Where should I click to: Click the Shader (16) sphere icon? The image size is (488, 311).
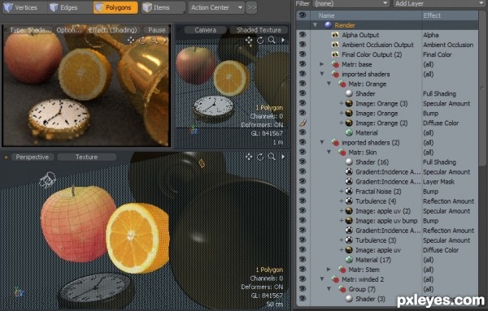click(x=349, y=162)
